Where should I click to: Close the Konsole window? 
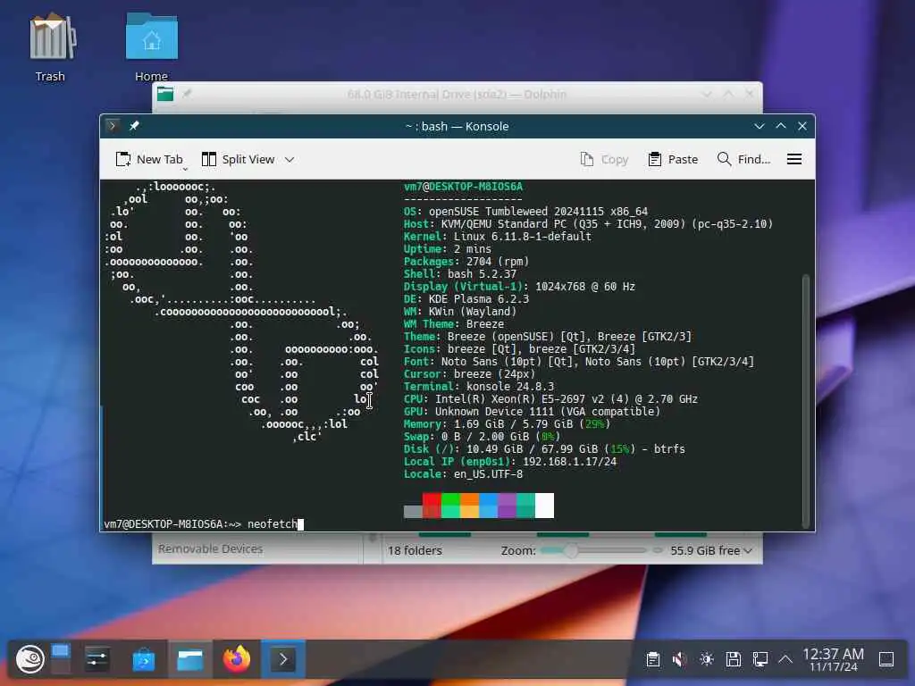coord(802,126)
